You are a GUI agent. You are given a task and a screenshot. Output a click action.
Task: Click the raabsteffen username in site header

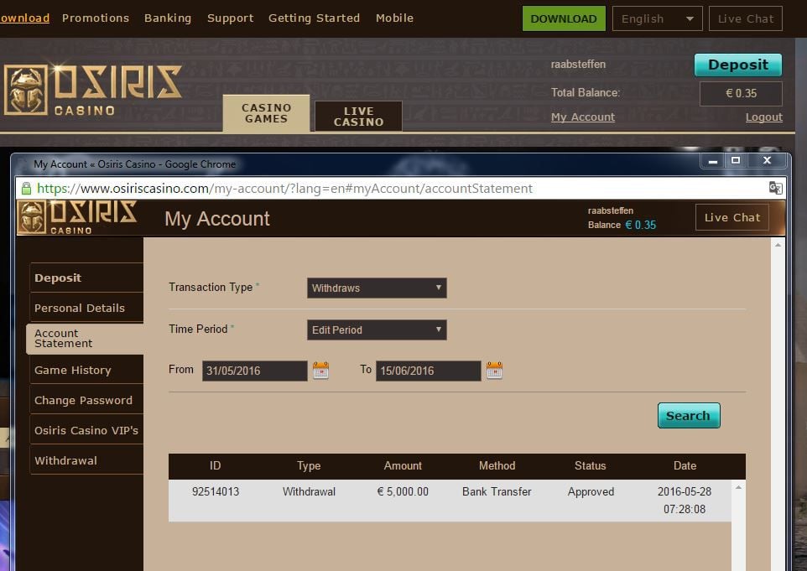click(x=578, y=65)
